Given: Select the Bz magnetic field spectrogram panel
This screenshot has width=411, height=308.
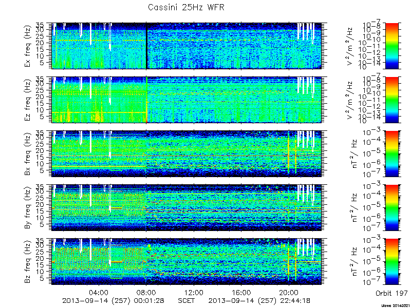Looking at the screenshot, I should (186, 262).
